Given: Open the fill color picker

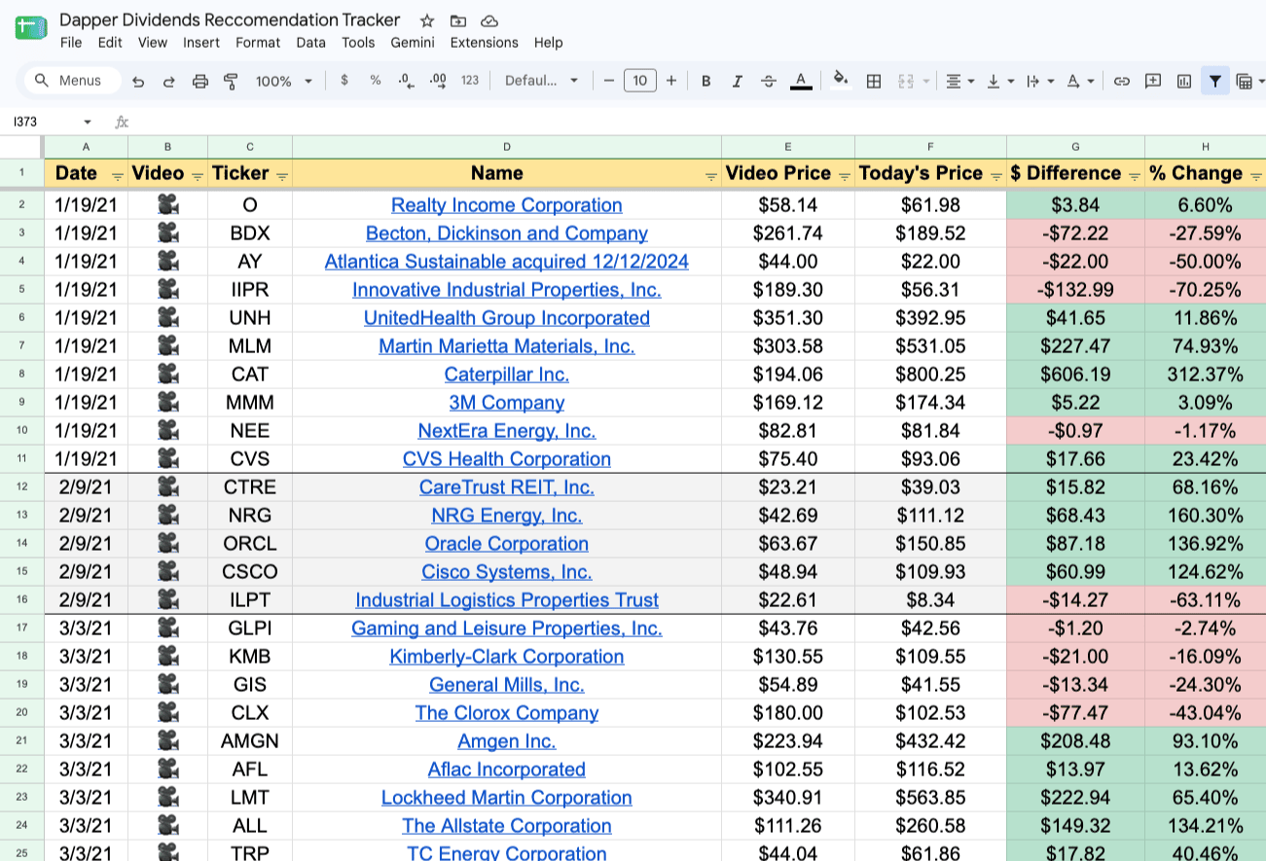Looking at the screenshot, I should point(842,81).
